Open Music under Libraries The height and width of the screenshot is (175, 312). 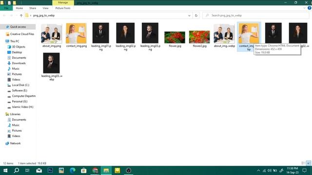tap(16, 125)
